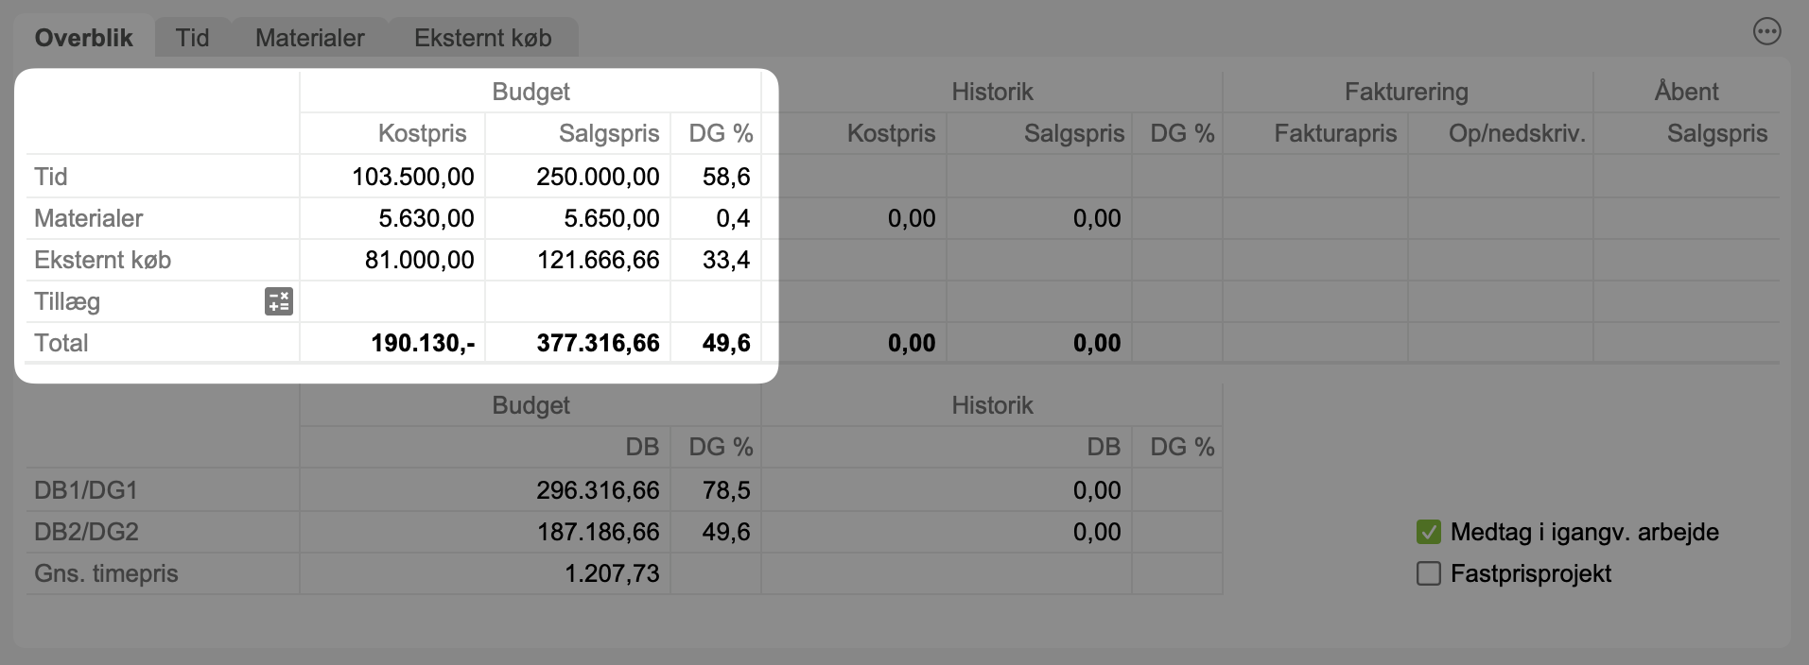Click Eksternt køb cost price 81.000,00
Viewport: 1809px width, 665px height.
point(419,260)
